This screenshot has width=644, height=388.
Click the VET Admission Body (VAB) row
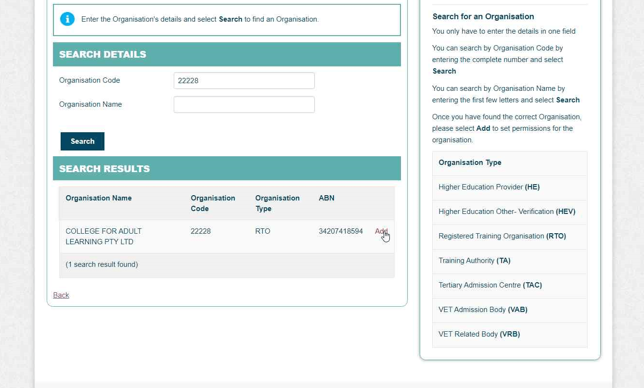click(483, 310)
